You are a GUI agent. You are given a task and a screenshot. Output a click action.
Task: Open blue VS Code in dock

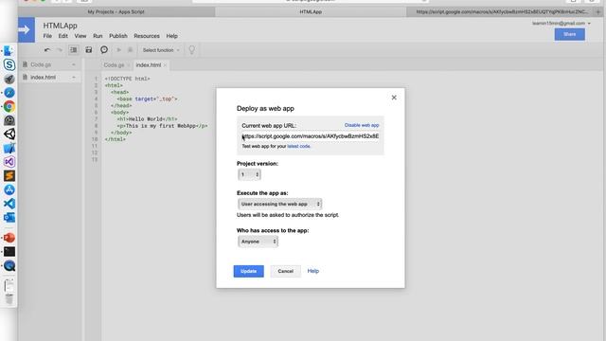[x=9, y=204]
